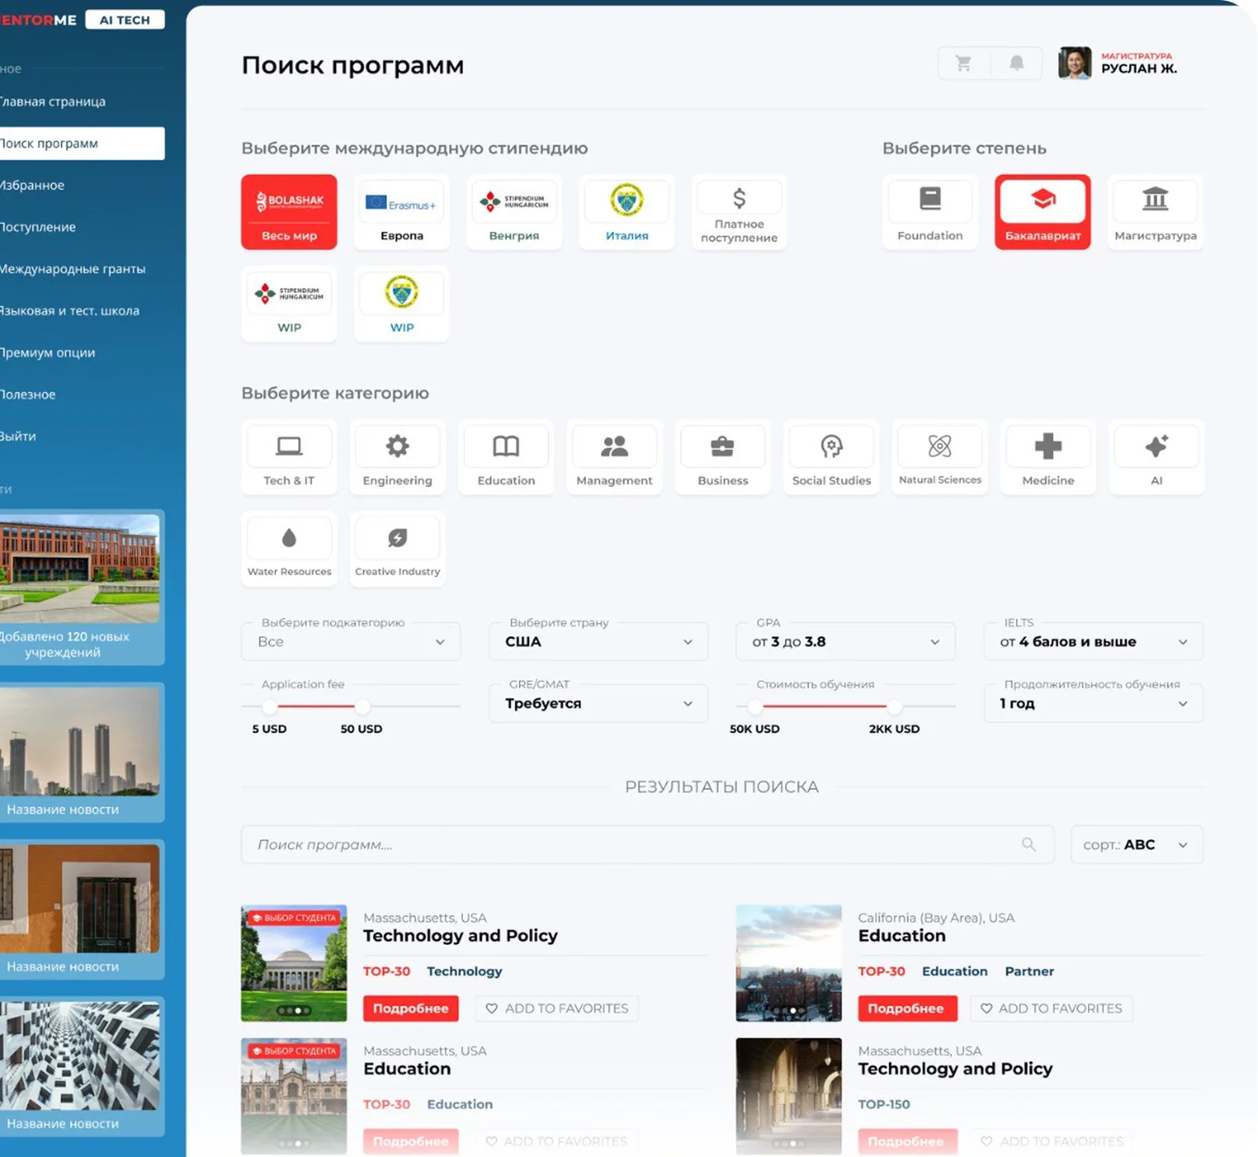The image size is (1258, 1157).
Task: Open notifications bell icon
Action: pos(1017,64)
